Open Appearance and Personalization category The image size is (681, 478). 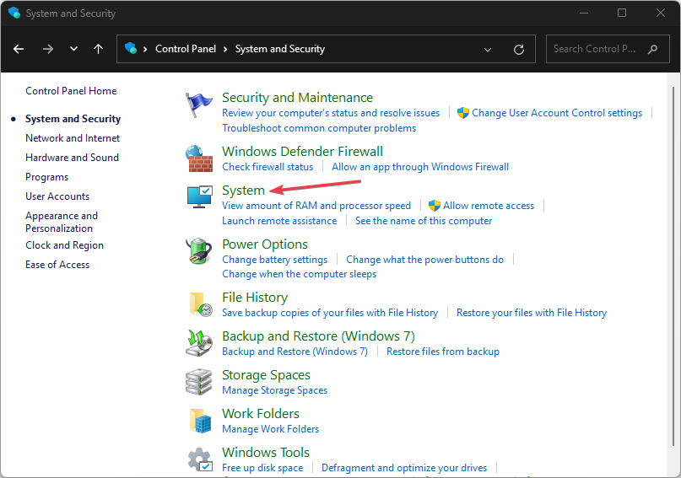pos(62,222)
